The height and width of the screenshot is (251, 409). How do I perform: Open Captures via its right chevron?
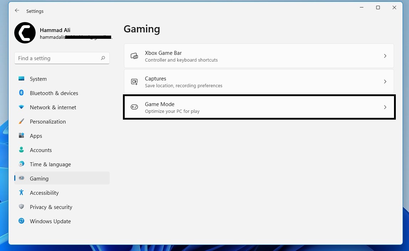click(x=385, y=82)
